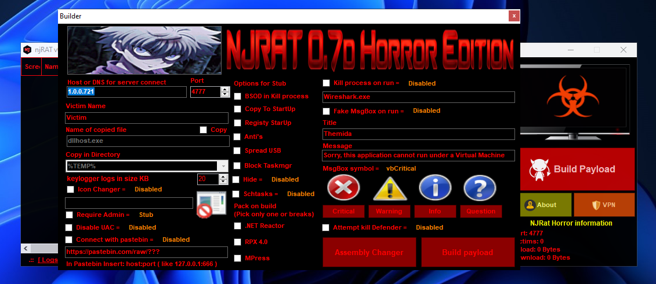Click the scroll left arrow in background window
The height and width of the screenshot is (284, 656).
(x=26, y=249)
